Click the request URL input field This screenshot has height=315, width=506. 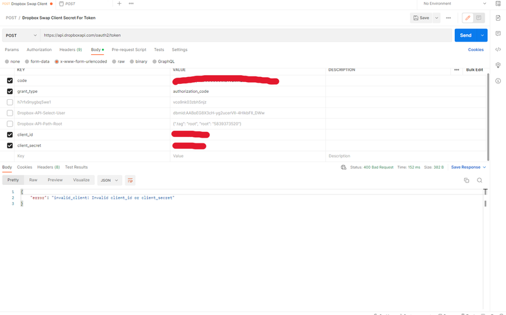246,35
